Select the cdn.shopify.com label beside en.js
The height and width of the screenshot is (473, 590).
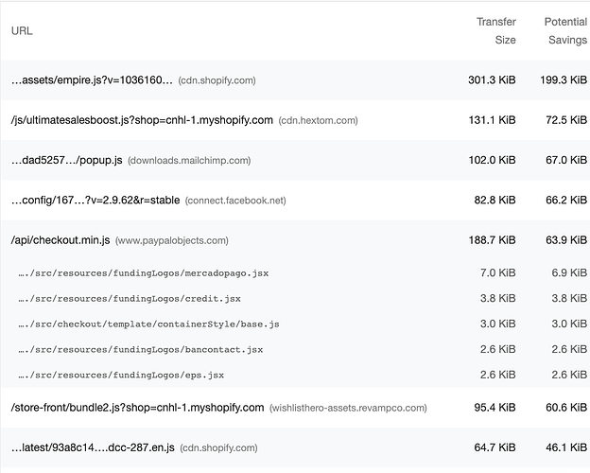point(219,448)
